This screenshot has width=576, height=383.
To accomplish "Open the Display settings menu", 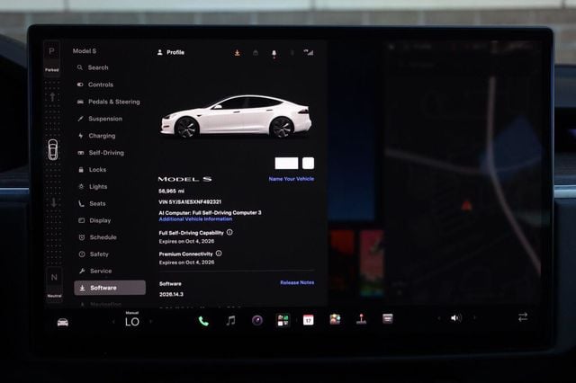I will tap(94, 220).
